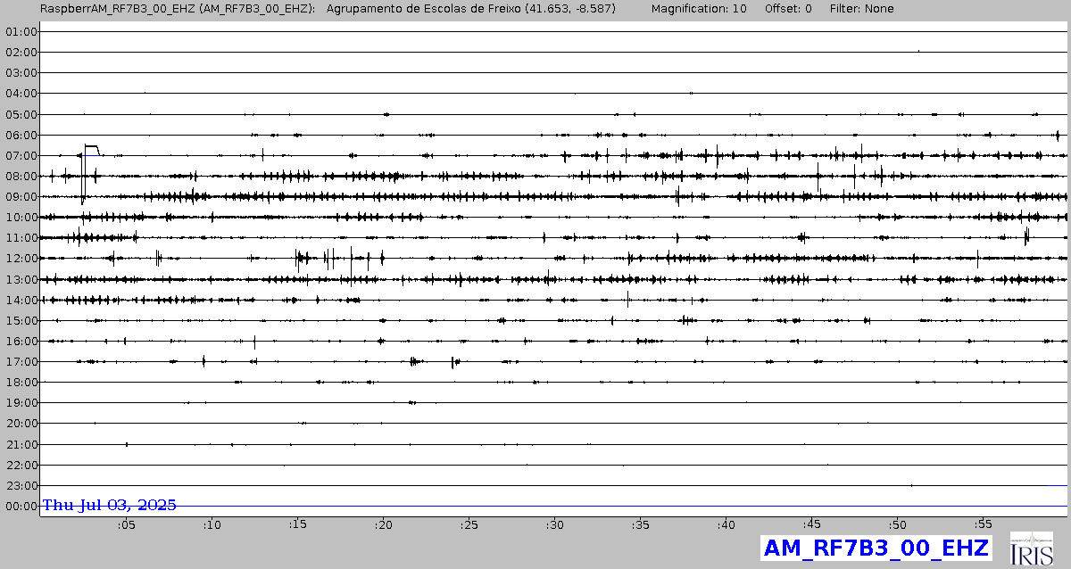Click the 16:00 hour label
The height and width of the screenshot is (569, 1071).
pos(21,341)
